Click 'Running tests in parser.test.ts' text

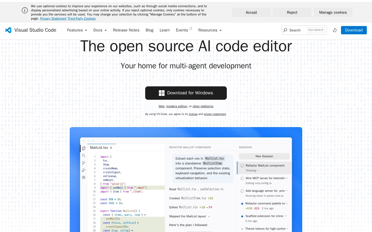pyautogui.click(x=265, y=196)
